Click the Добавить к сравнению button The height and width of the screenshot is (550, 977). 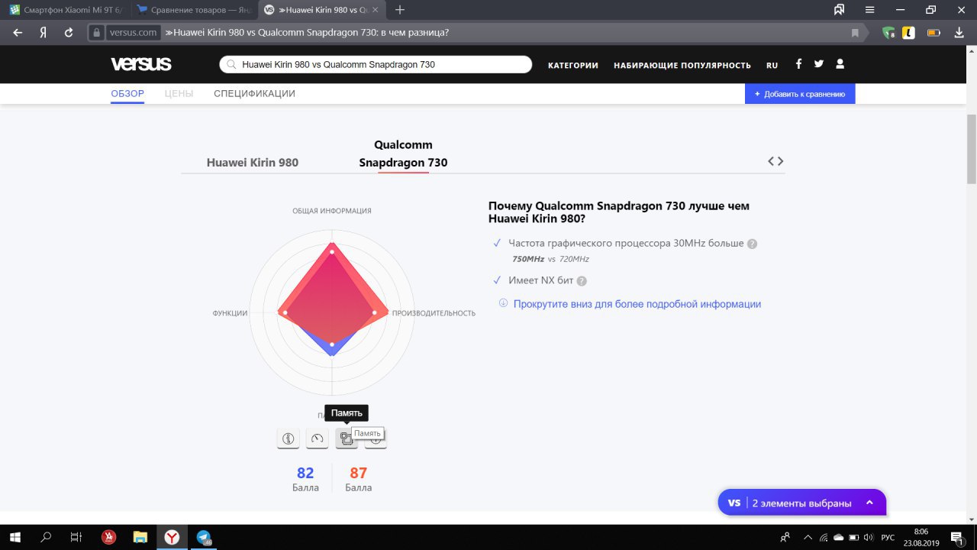pyautogui.click(x=800, y=94)
